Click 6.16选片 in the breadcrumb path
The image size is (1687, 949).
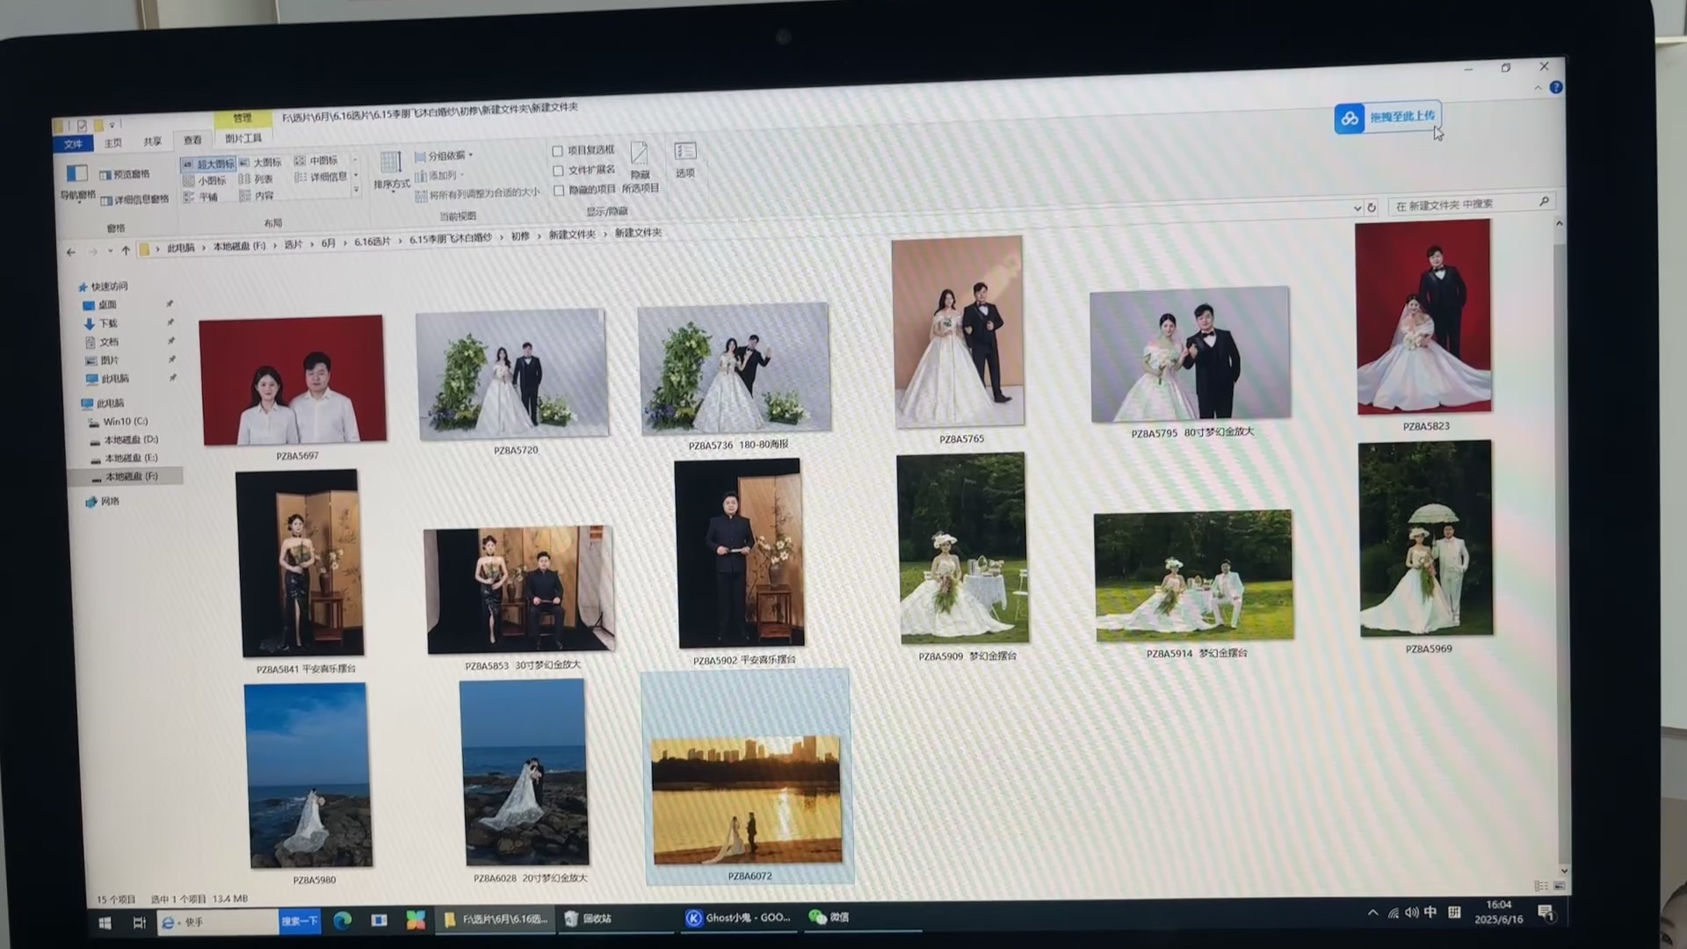(x=372, y=242)
